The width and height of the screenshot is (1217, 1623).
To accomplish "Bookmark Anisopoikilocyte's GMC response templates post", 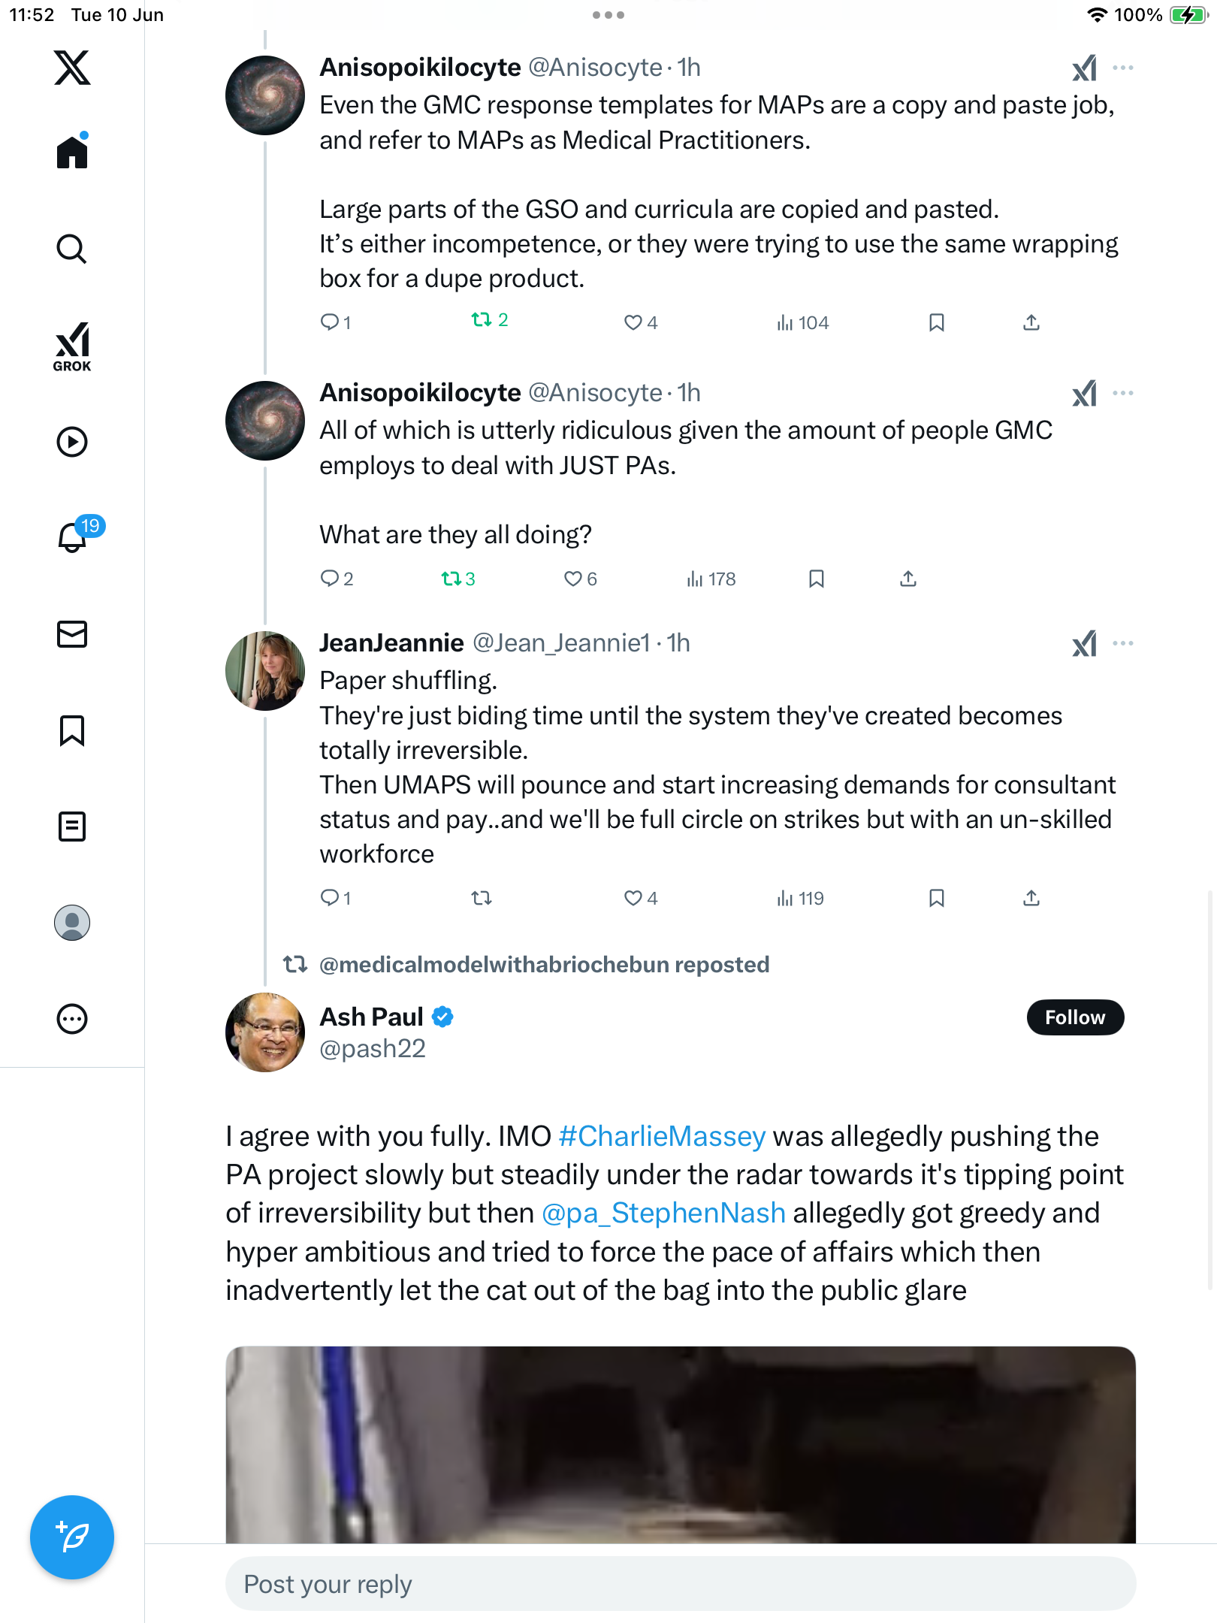I will click(936, 322).
